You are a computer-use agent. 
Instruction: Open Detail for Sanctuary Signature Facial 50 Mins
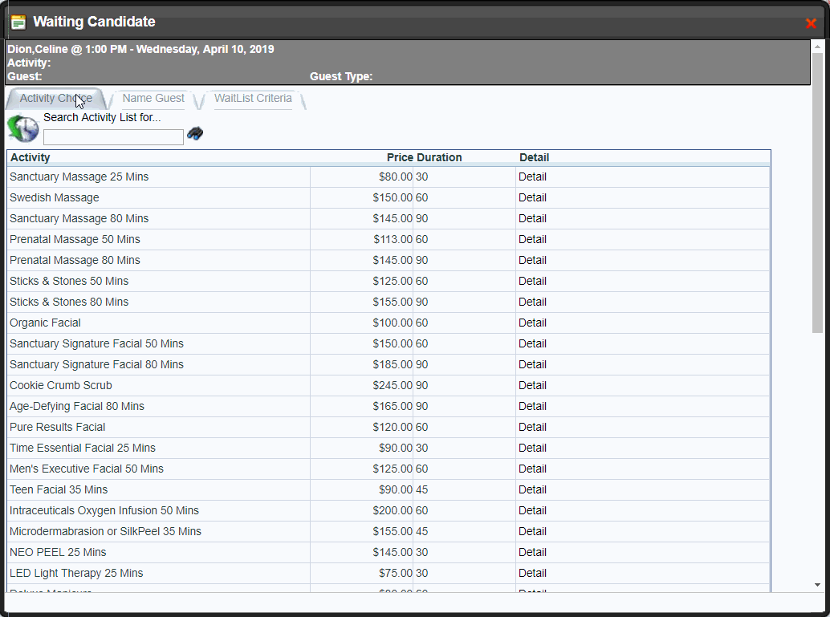pos(532,343)
